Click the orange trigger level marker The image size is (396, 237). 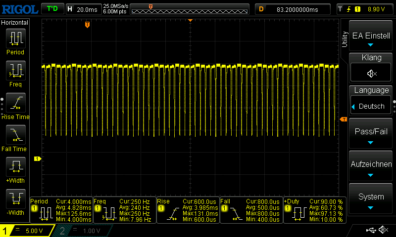click(x=343, y=119)
